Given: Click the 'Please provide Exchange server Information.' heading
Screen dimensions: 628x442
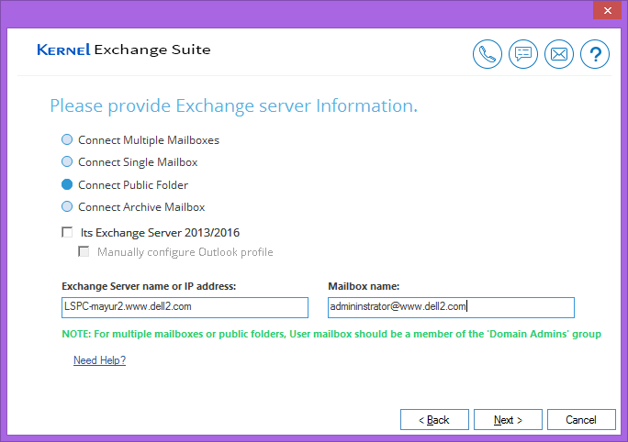Looking at the screenshot, I should (x=233, y=106).
